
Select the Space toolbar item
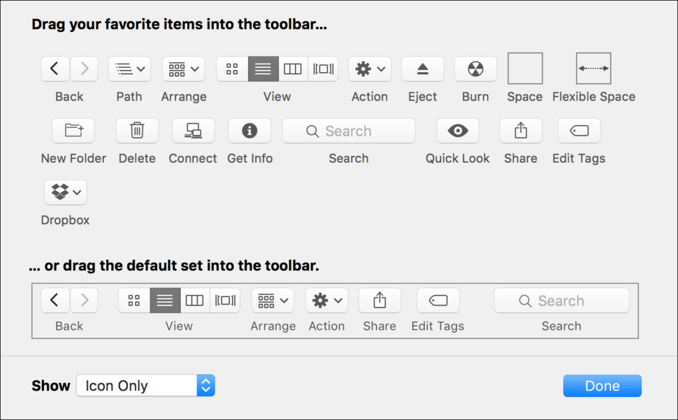525,68
